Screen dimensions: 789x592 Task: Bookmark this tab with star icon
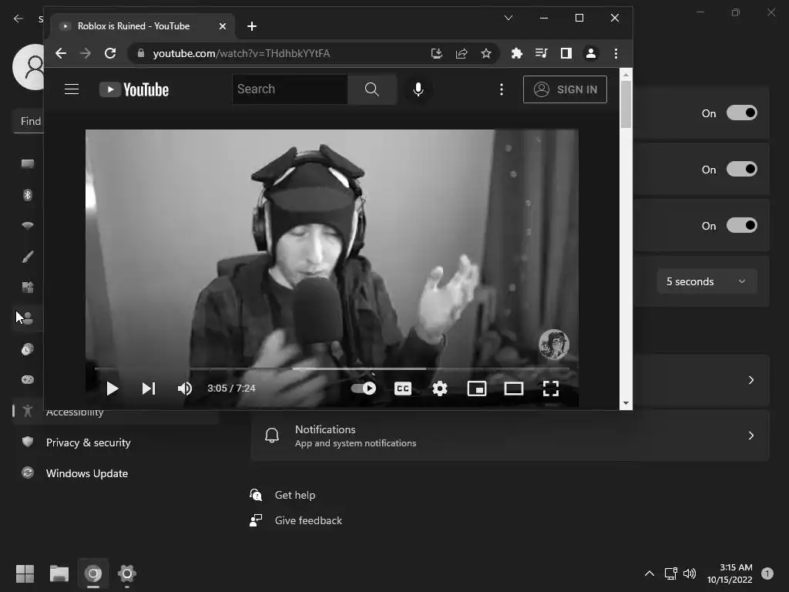pyautogui.click(x=486, y=53)
